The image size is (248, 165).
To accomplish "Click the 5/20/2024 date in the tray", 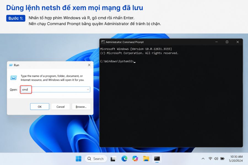I will (236, 161).
